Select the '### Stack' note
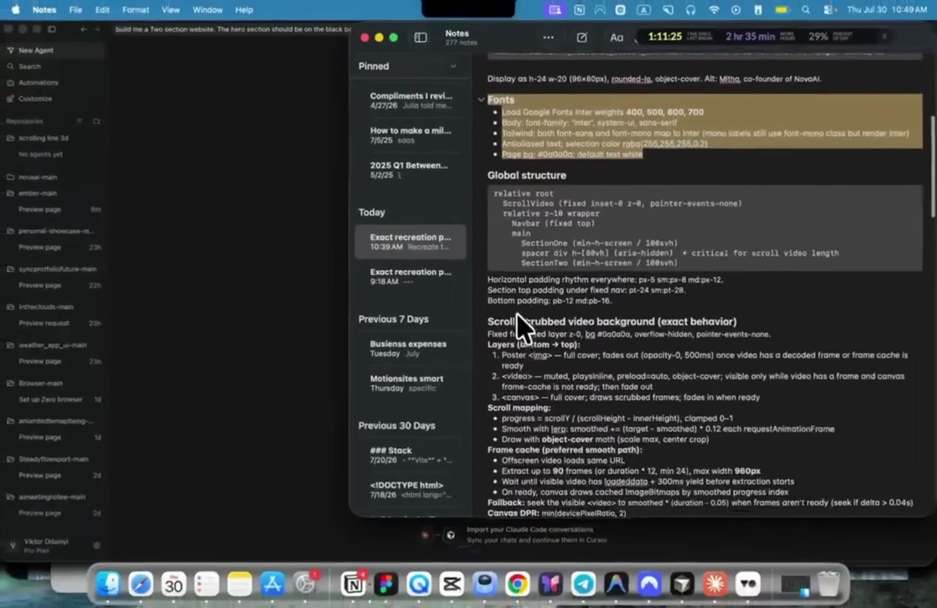The height and width of the screenshot is (608, 937). (x=410, y=455)
